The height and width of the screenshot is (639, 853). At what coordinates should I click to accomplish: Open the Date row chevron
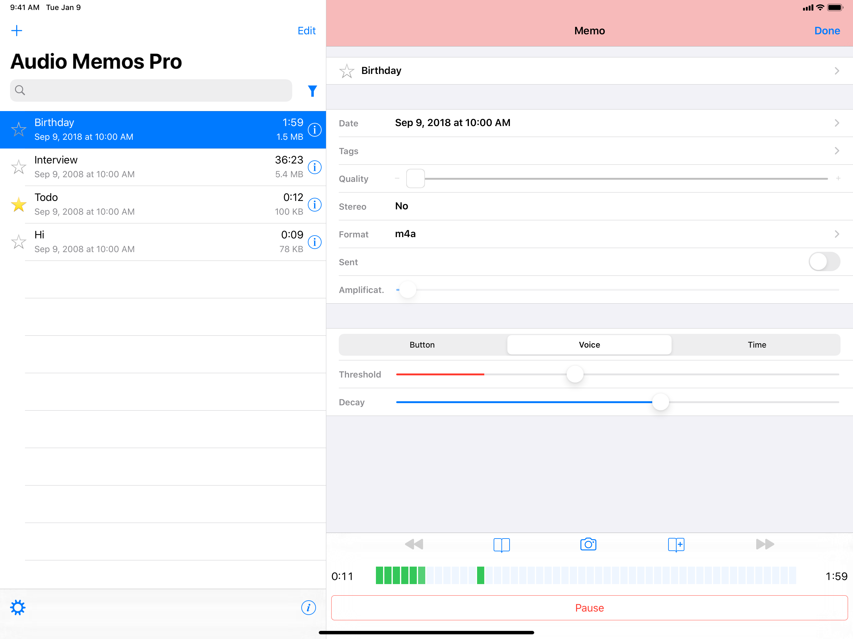coord(837,123)
